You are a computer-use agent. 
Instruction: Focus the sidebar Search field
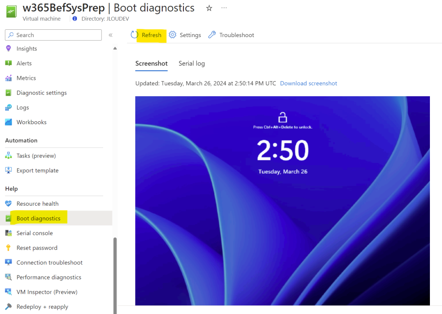[53, 35]
